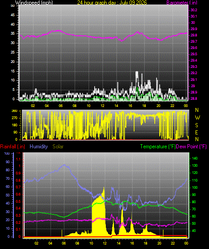Click the 'W' compass direction label
Viewport: 209px width, 249px height.
[197, 118]
